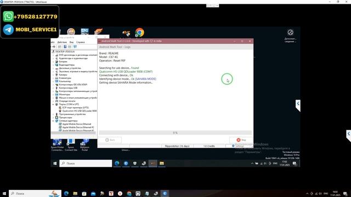The height and width of the screenshot is (197, 351).
Task: Click the blue help icon in Device Manager toolbar
Action: (65, 47)
